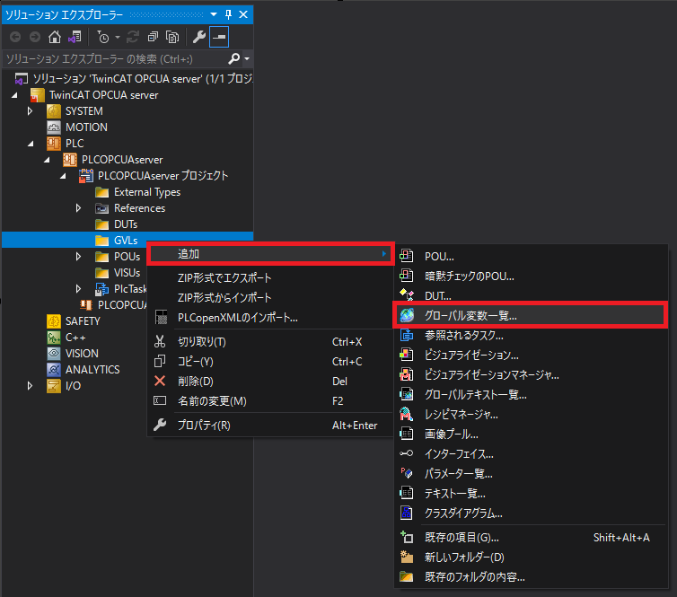Select the MOTION tree item
The height and width of the screenshot is (597, 677).
tap(86, 127)
